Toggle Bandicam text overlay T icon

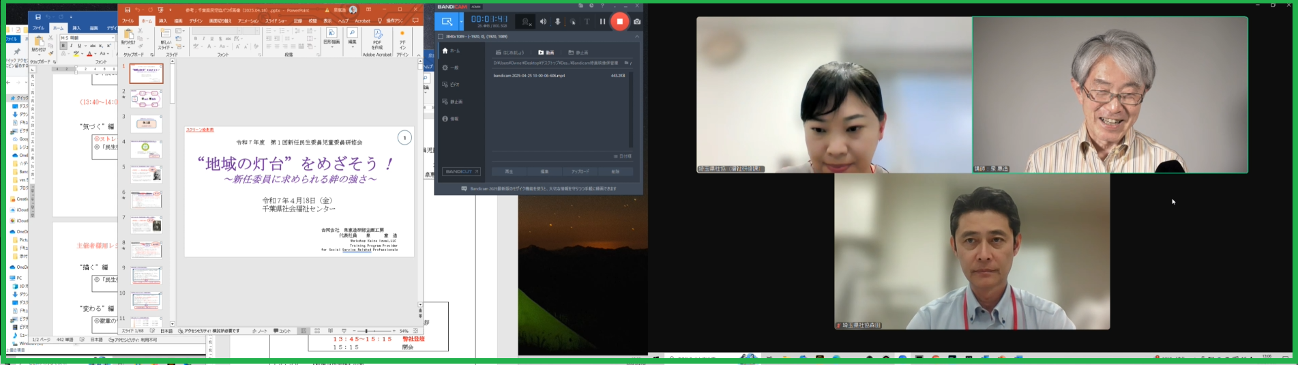click(x=587, y=21)
